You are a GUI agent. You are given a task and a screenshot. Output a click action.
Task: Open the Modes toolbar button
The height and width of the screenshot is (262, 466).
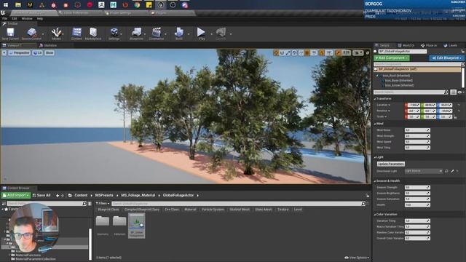(56, 34)
